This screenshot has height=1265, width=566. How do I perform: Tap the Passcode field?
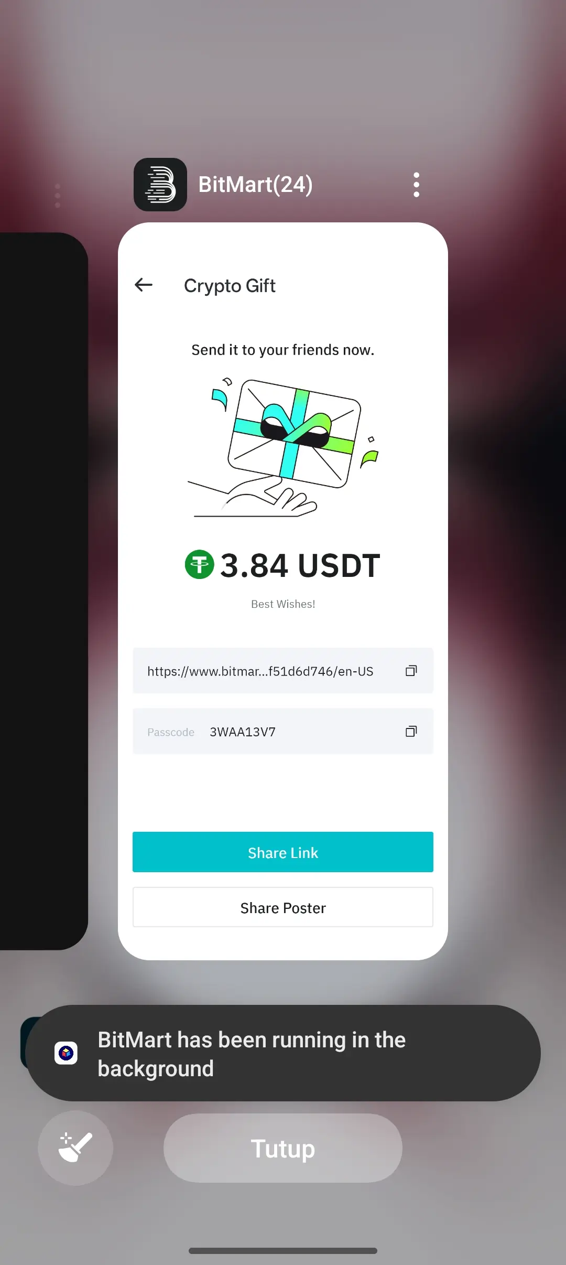click(x=283, y=731)
